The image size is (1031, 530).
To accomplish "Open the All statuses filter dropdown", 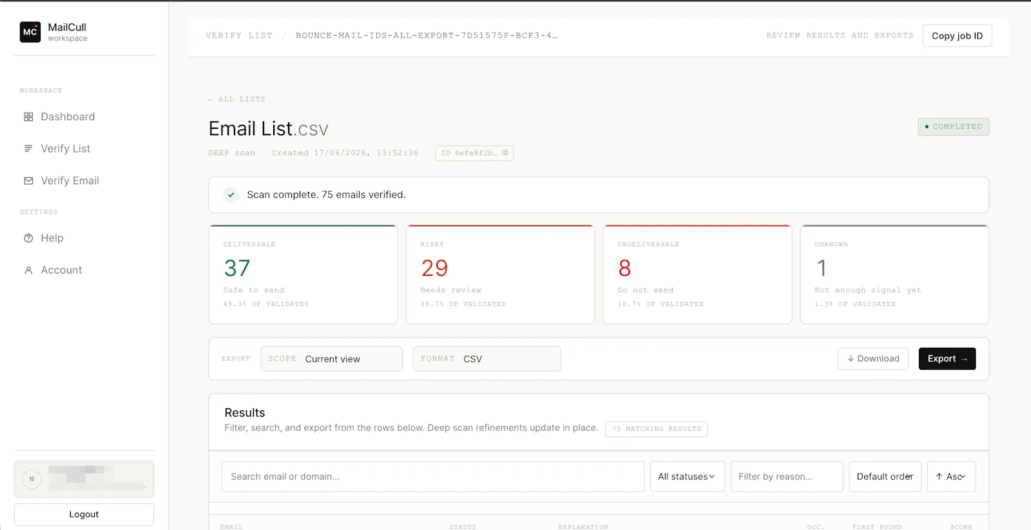I will pyautogui.click(x=687, y=477).
